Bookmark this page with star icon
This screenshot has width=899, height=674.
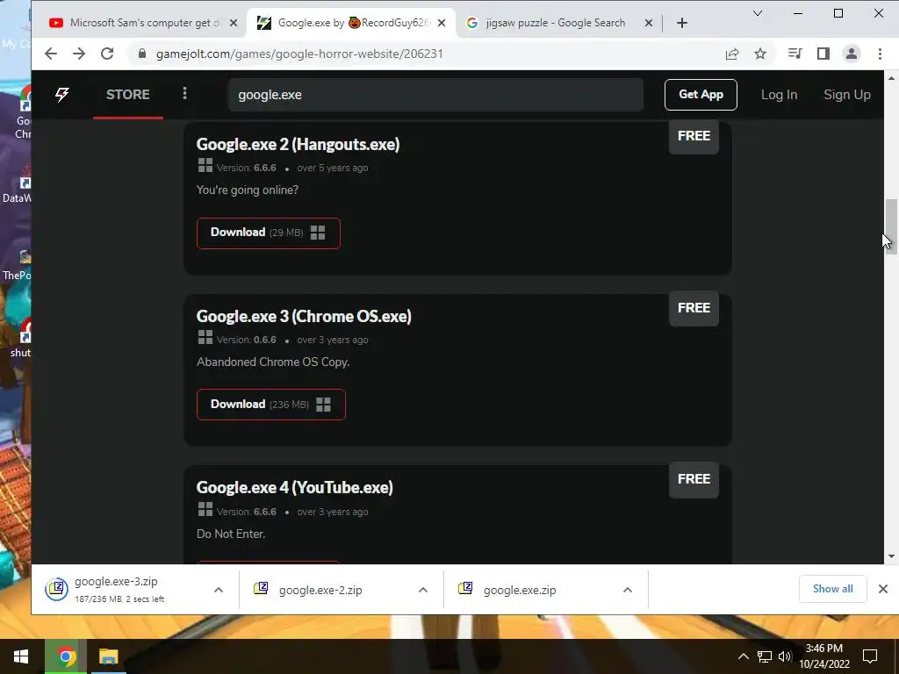point(760,54)
